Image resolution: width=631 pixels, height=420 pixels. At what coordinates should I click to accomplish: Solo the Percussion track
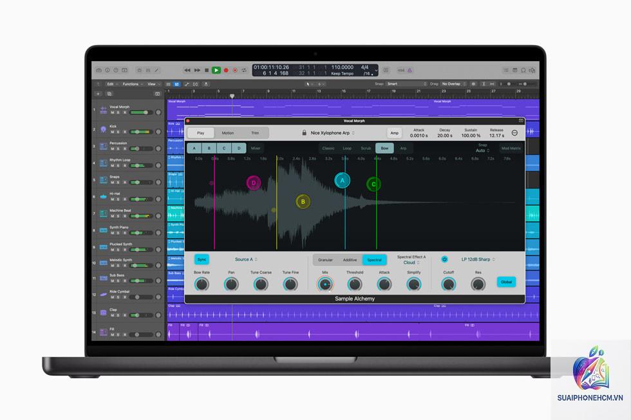(118, 149)
